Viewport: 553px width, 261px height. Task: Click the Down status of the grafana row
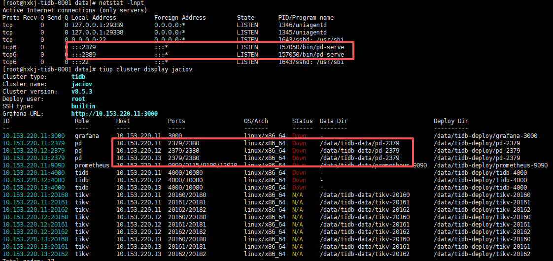[x=299, y=136]
